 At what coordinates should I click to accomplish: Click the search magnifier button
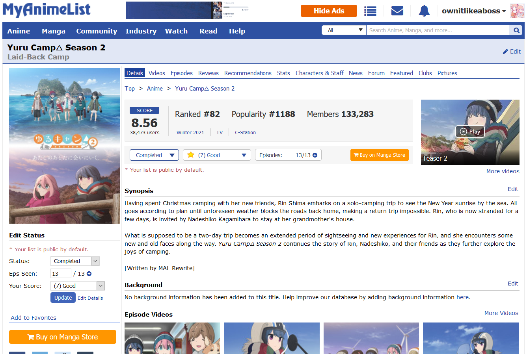(x=516, y=30)
